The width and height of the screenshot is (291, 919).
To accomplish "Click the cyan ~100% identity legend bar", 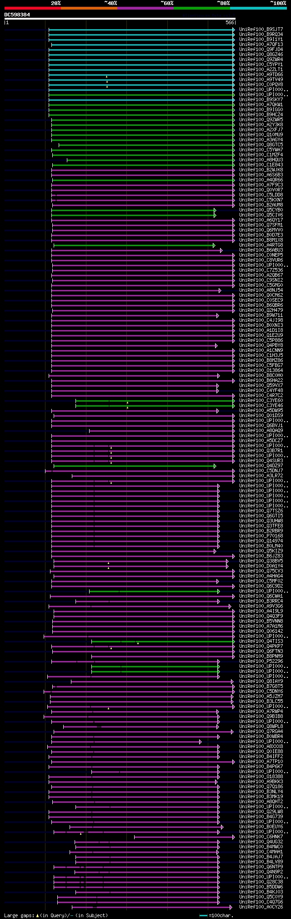I will click(x=258, y=8).
